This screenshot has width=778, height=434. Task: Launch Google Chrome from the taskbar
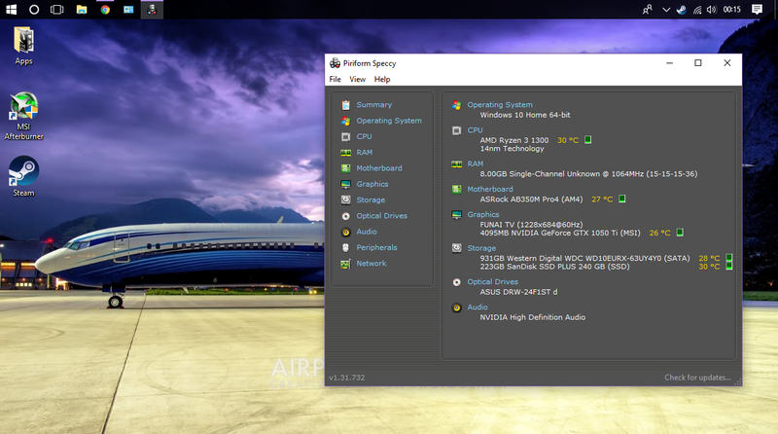105,10
